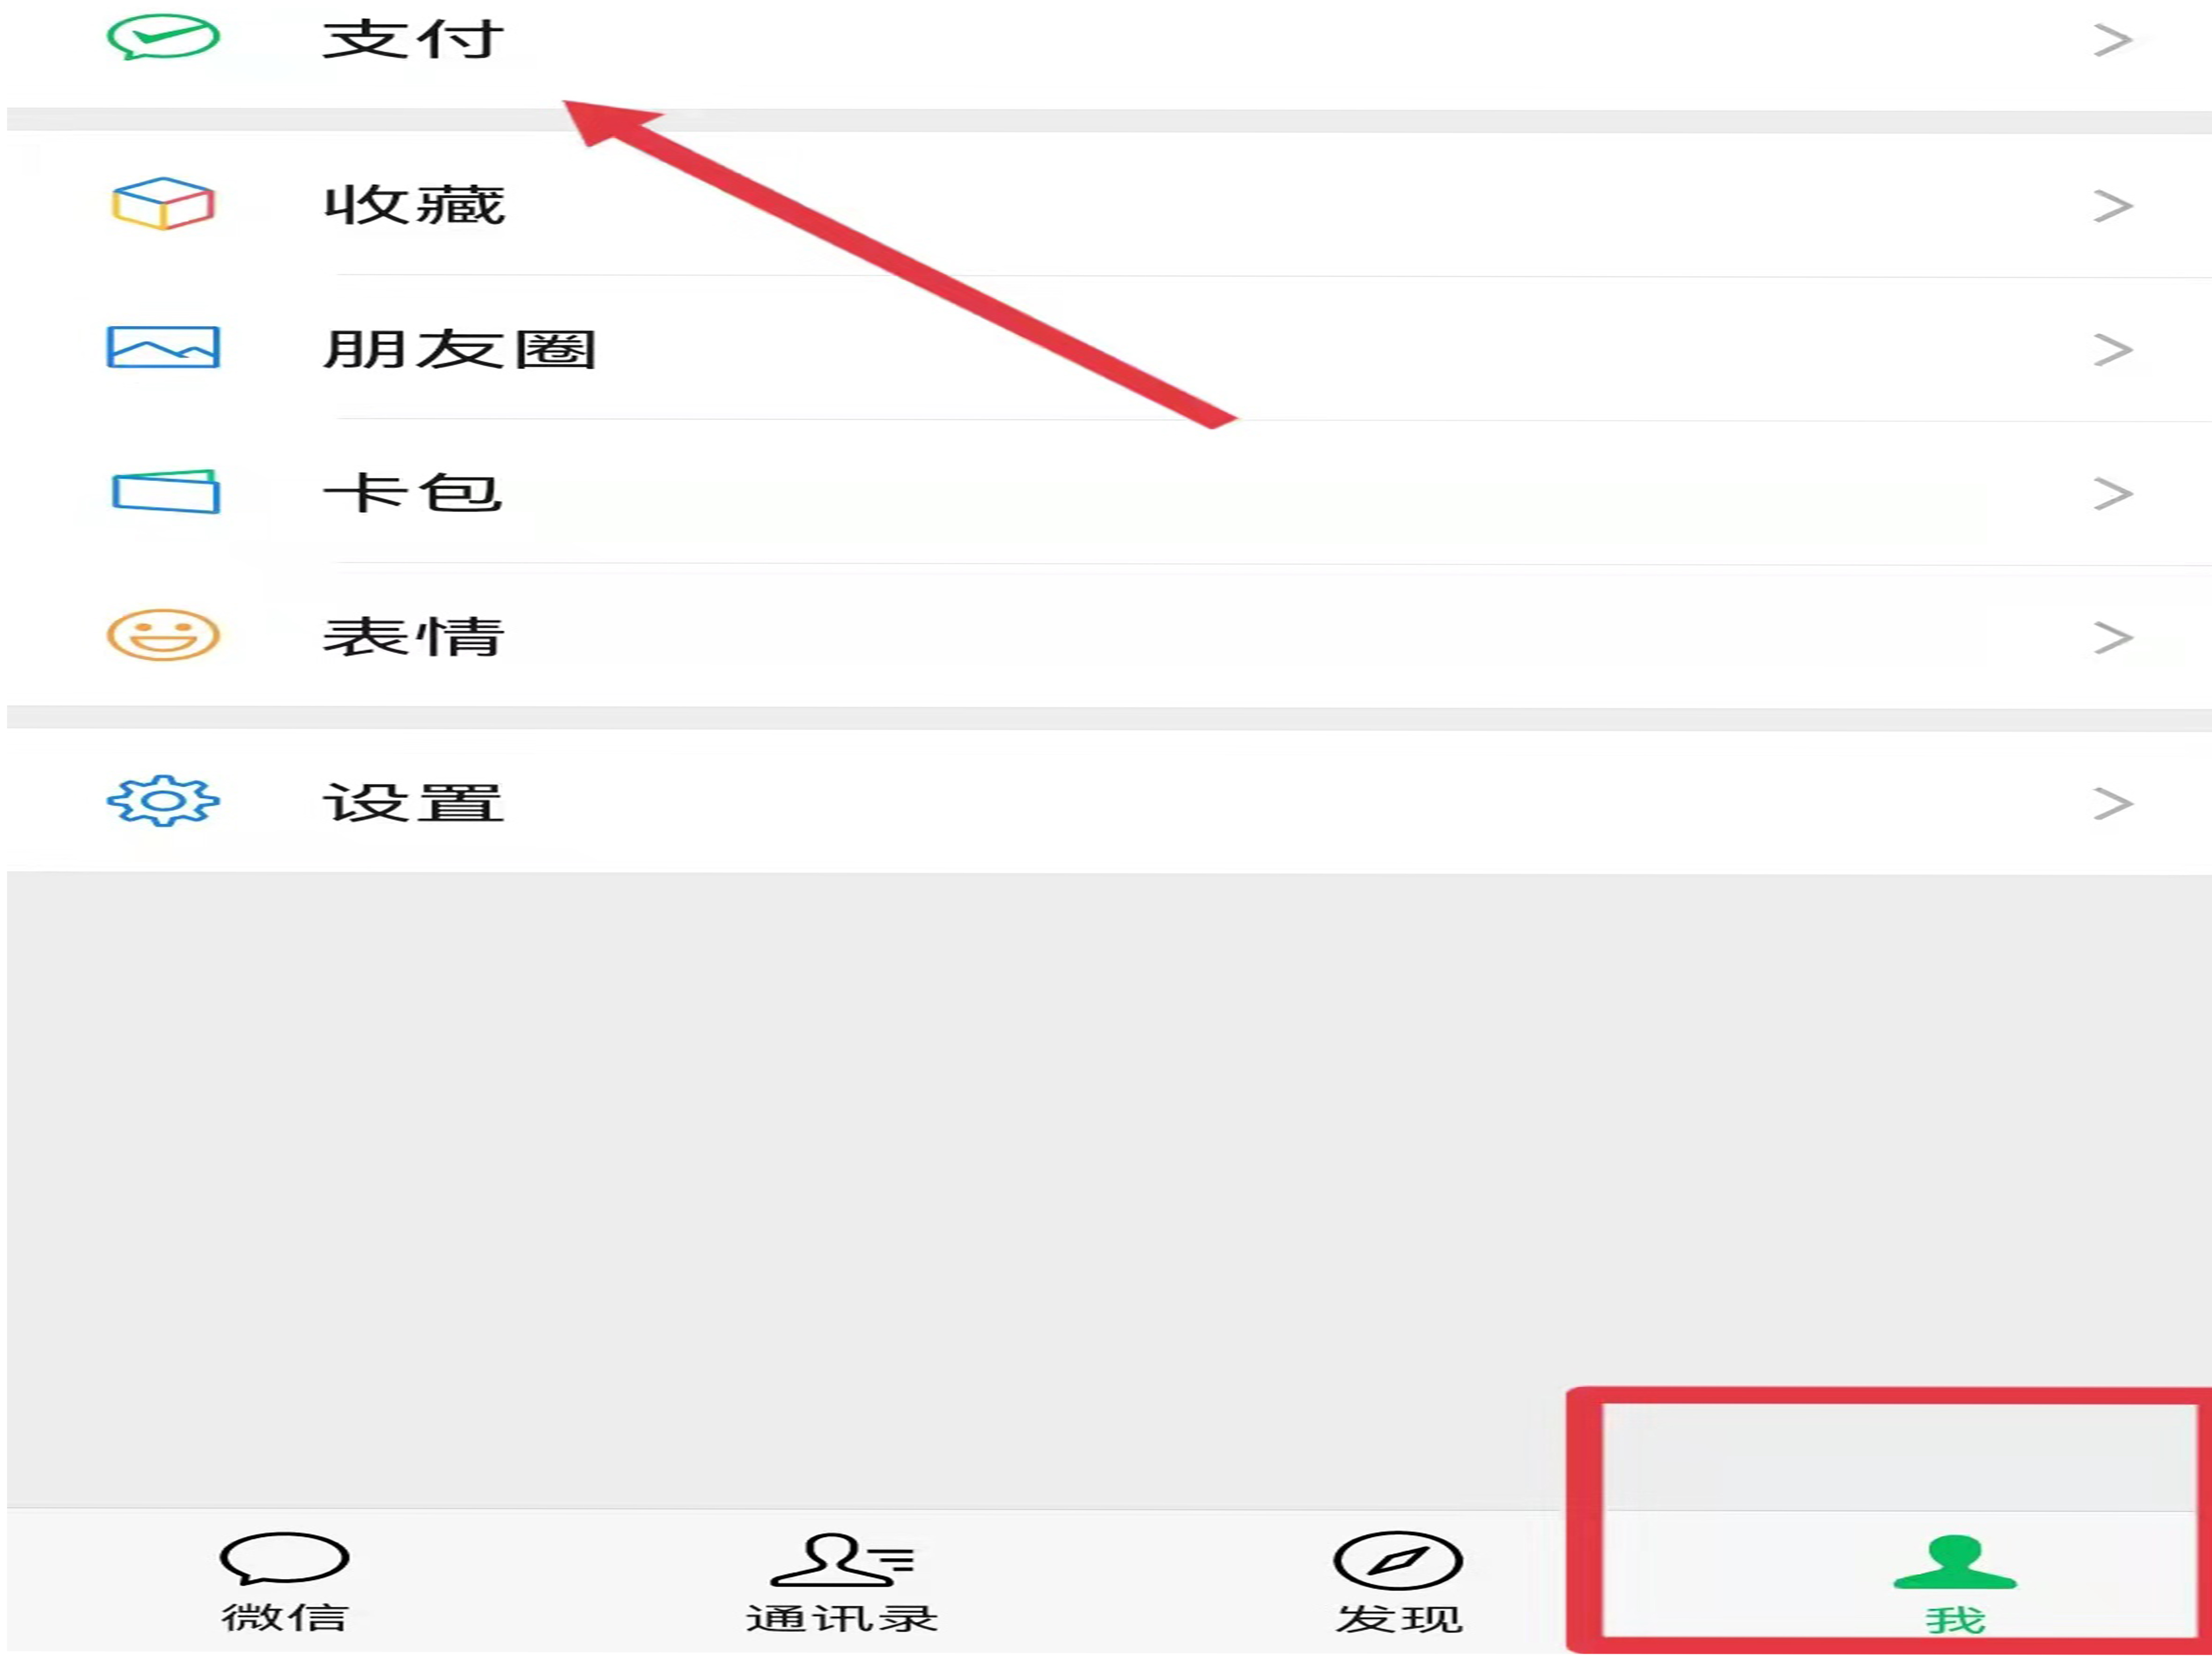Screen dimensions: 2212x1659
Task: Expand the 设置 row chevron
Action: click(2113, 804)
